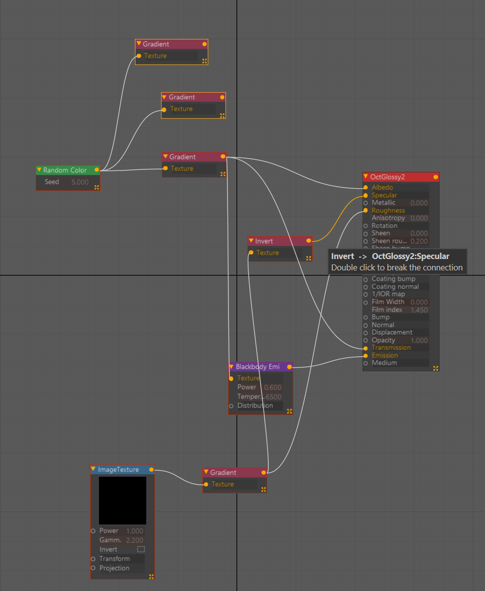Screen dimensions: 485x591
Task: Click resize icon on Gradient node fed by ImageTexture
Action: pyautogui.click(x=264, y=490)
